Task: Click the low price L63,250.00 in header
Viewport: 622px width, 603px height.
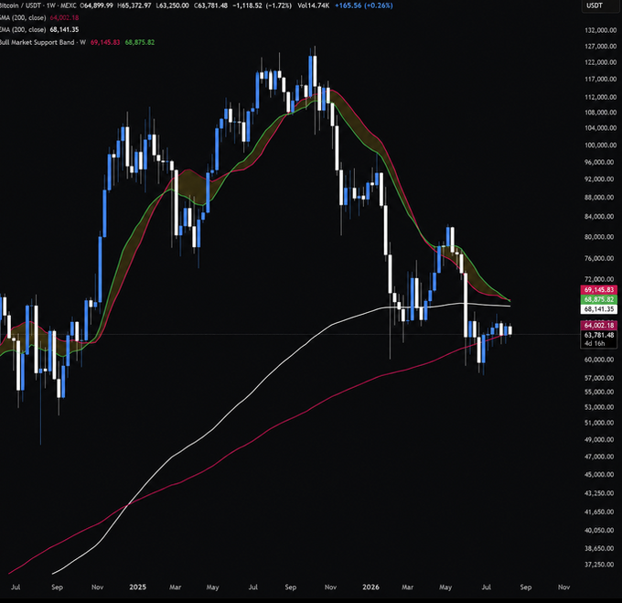Action: [172, 5]
